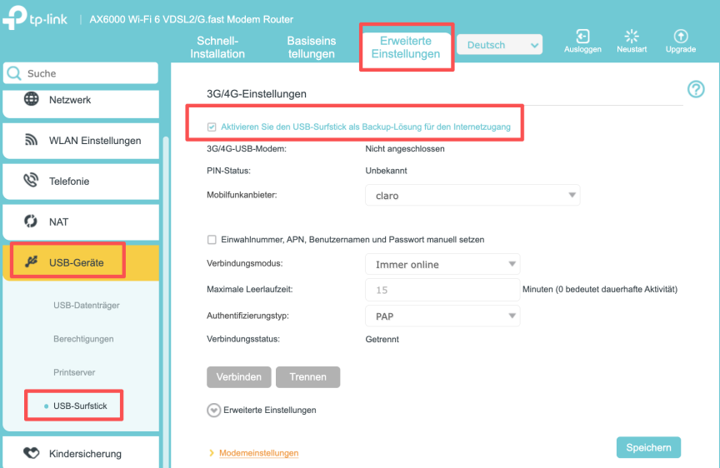
Task: Open the Deutsch language dropdown
Action: click(500, 45)
